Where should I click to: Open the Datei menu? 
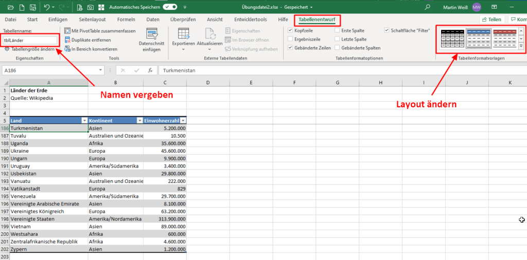pyautogui.click(x=10, y=20)
